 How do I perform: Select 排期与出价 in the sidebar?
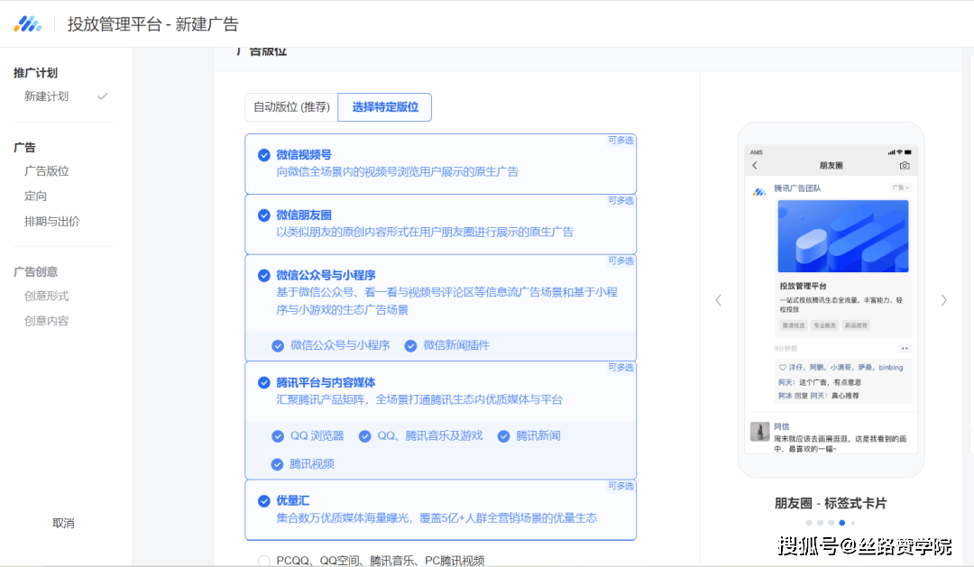coord(52,221)
